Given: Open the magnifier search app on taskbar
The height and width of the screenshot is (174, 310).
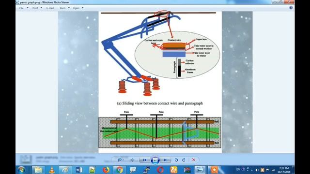Looking at the screenshot, I should pyautogui.click(x=133, y=170).
